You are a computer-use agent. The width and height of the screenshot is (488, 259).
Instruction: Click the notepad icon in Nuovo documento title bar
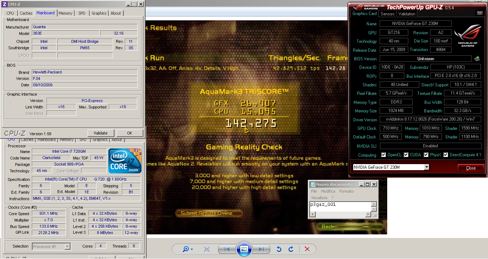pyautogui.click(x=313, y=184)
